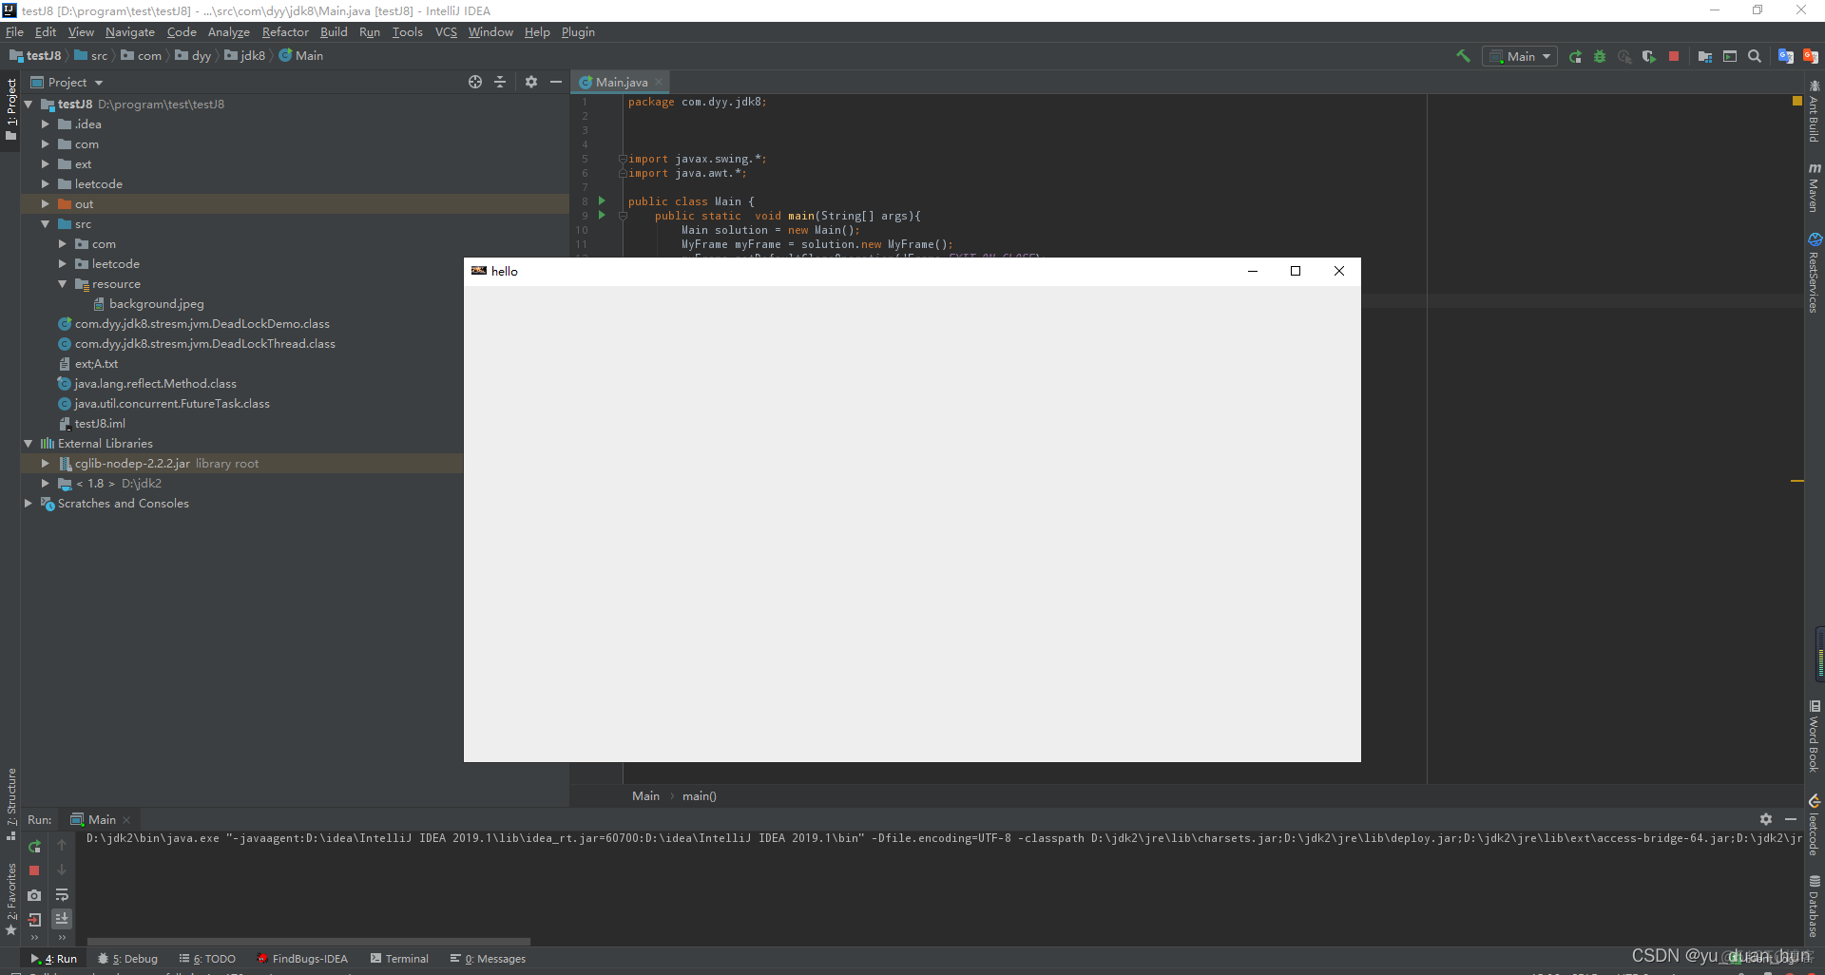Click Dump Threads camera icon
Screen dimensions: 1825x975
coord(34,895)
